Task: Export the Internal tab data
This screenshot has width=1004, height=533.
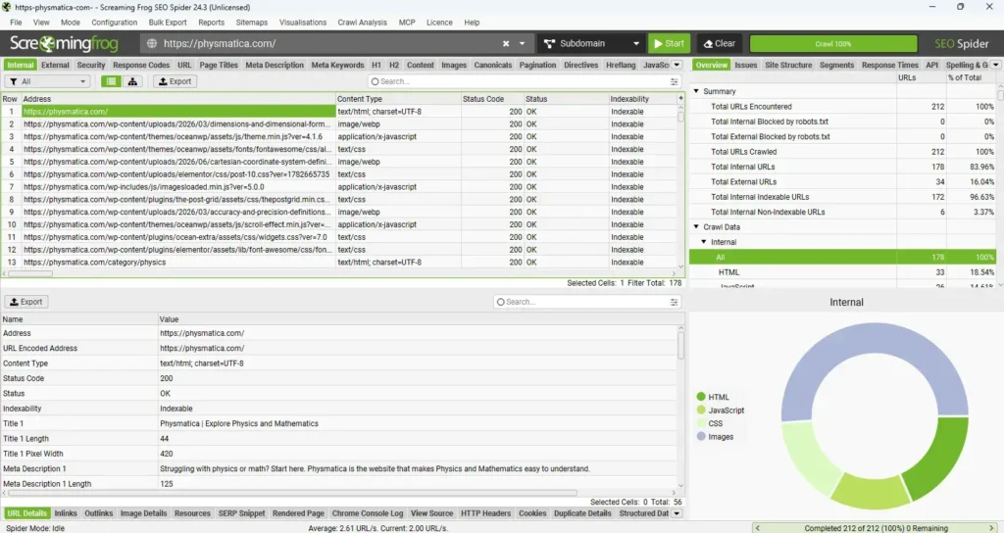Action: pos(175,81)
